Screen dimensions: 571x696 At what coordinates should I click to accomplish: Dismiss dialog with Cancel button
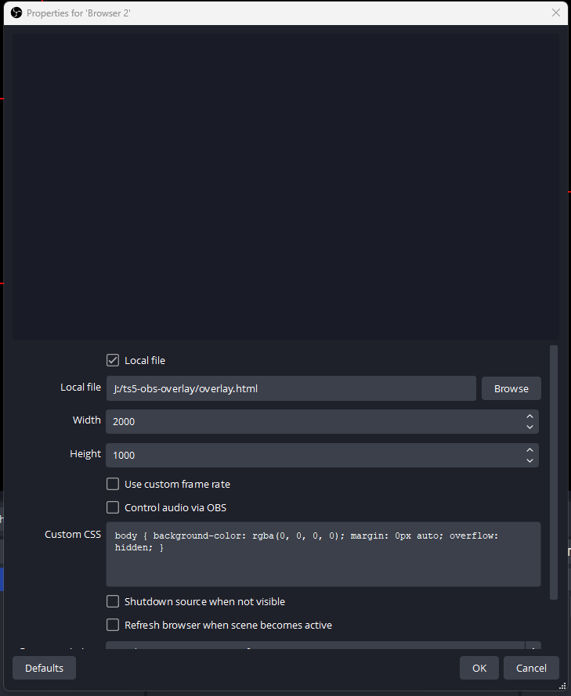(x=531, y=668)
